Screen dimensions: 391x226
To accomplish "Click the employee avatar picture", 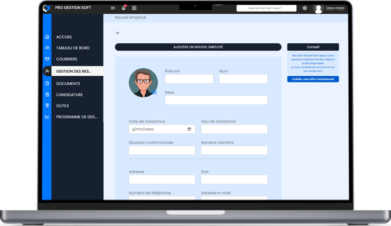I will point(143,83).
